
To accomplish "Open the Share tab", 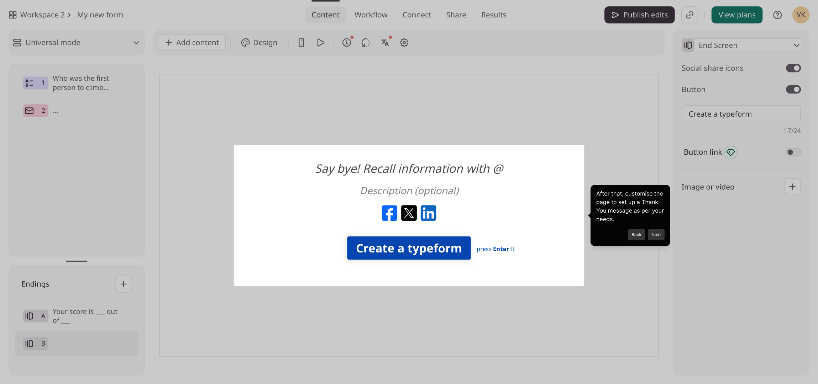I will point(456,15).
